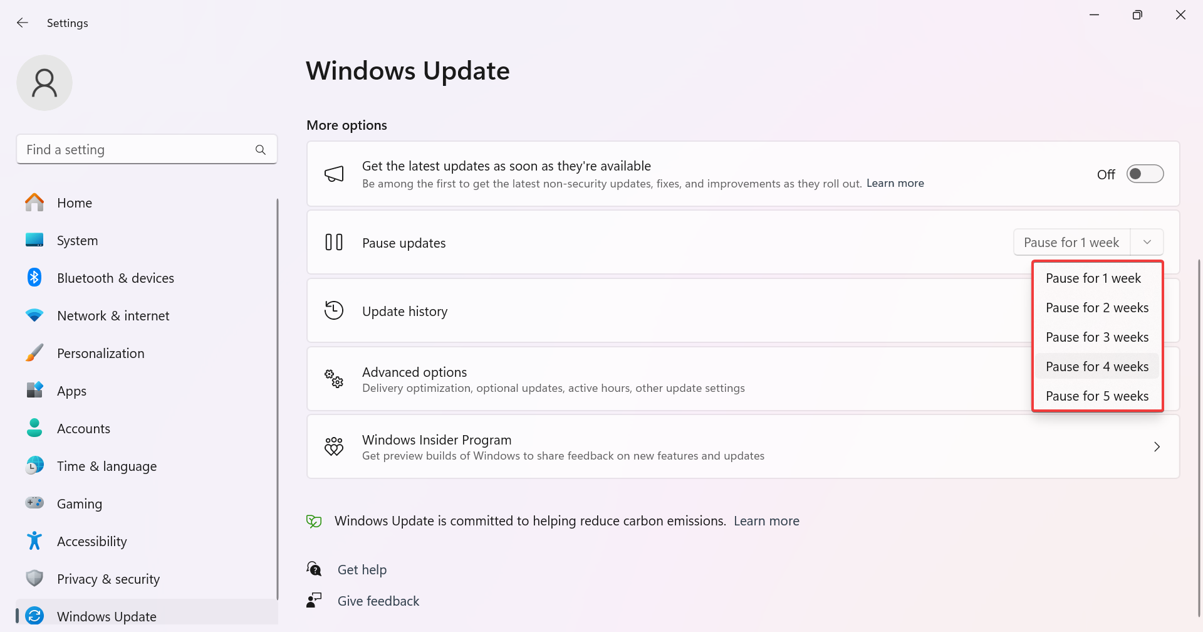Image resolution: width=1203 pixels, height=632 pixels.
Task: Open the user profile avatar
Action: [44, 83]
